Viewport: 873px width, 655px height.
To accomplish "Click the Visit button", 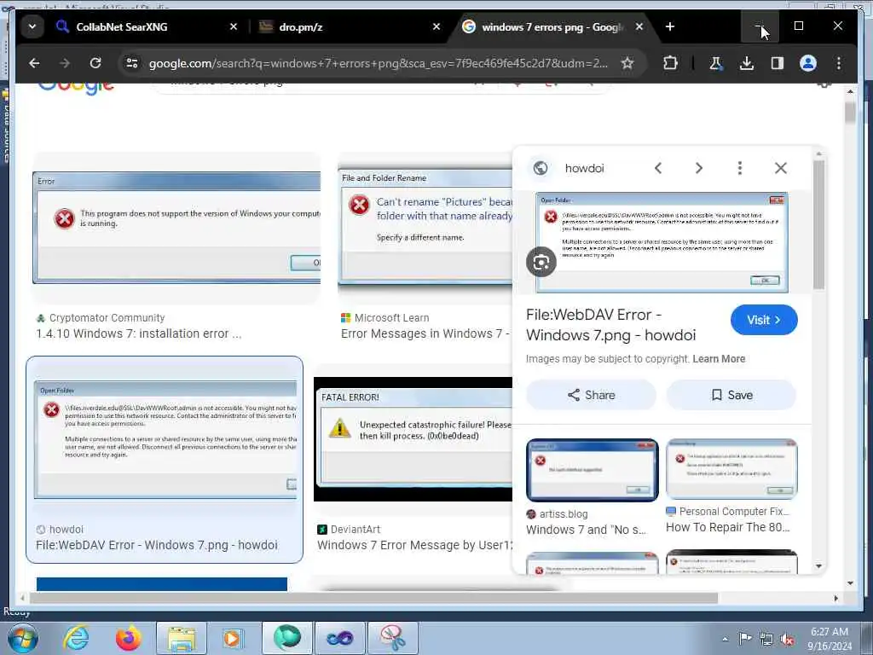I will click(x=764, y=320).
